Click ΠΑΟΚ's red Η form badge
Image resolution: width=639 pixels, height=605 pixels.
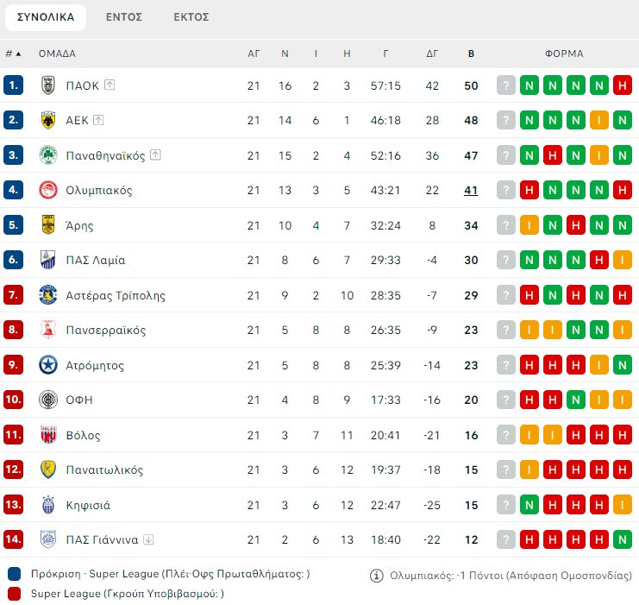(622, 85)
